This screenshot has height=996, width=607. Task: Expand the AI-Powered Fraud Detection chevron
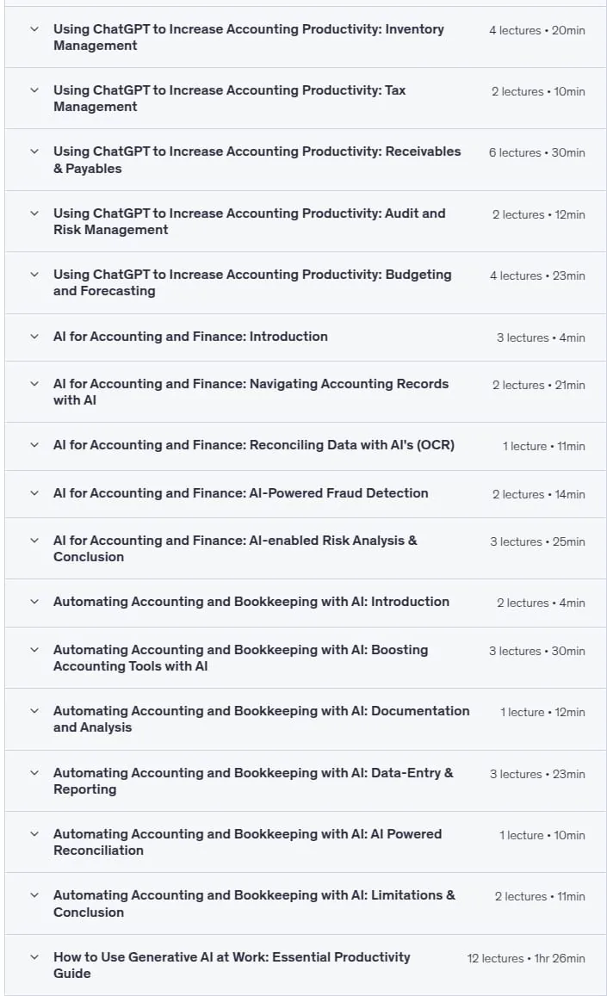34,493
